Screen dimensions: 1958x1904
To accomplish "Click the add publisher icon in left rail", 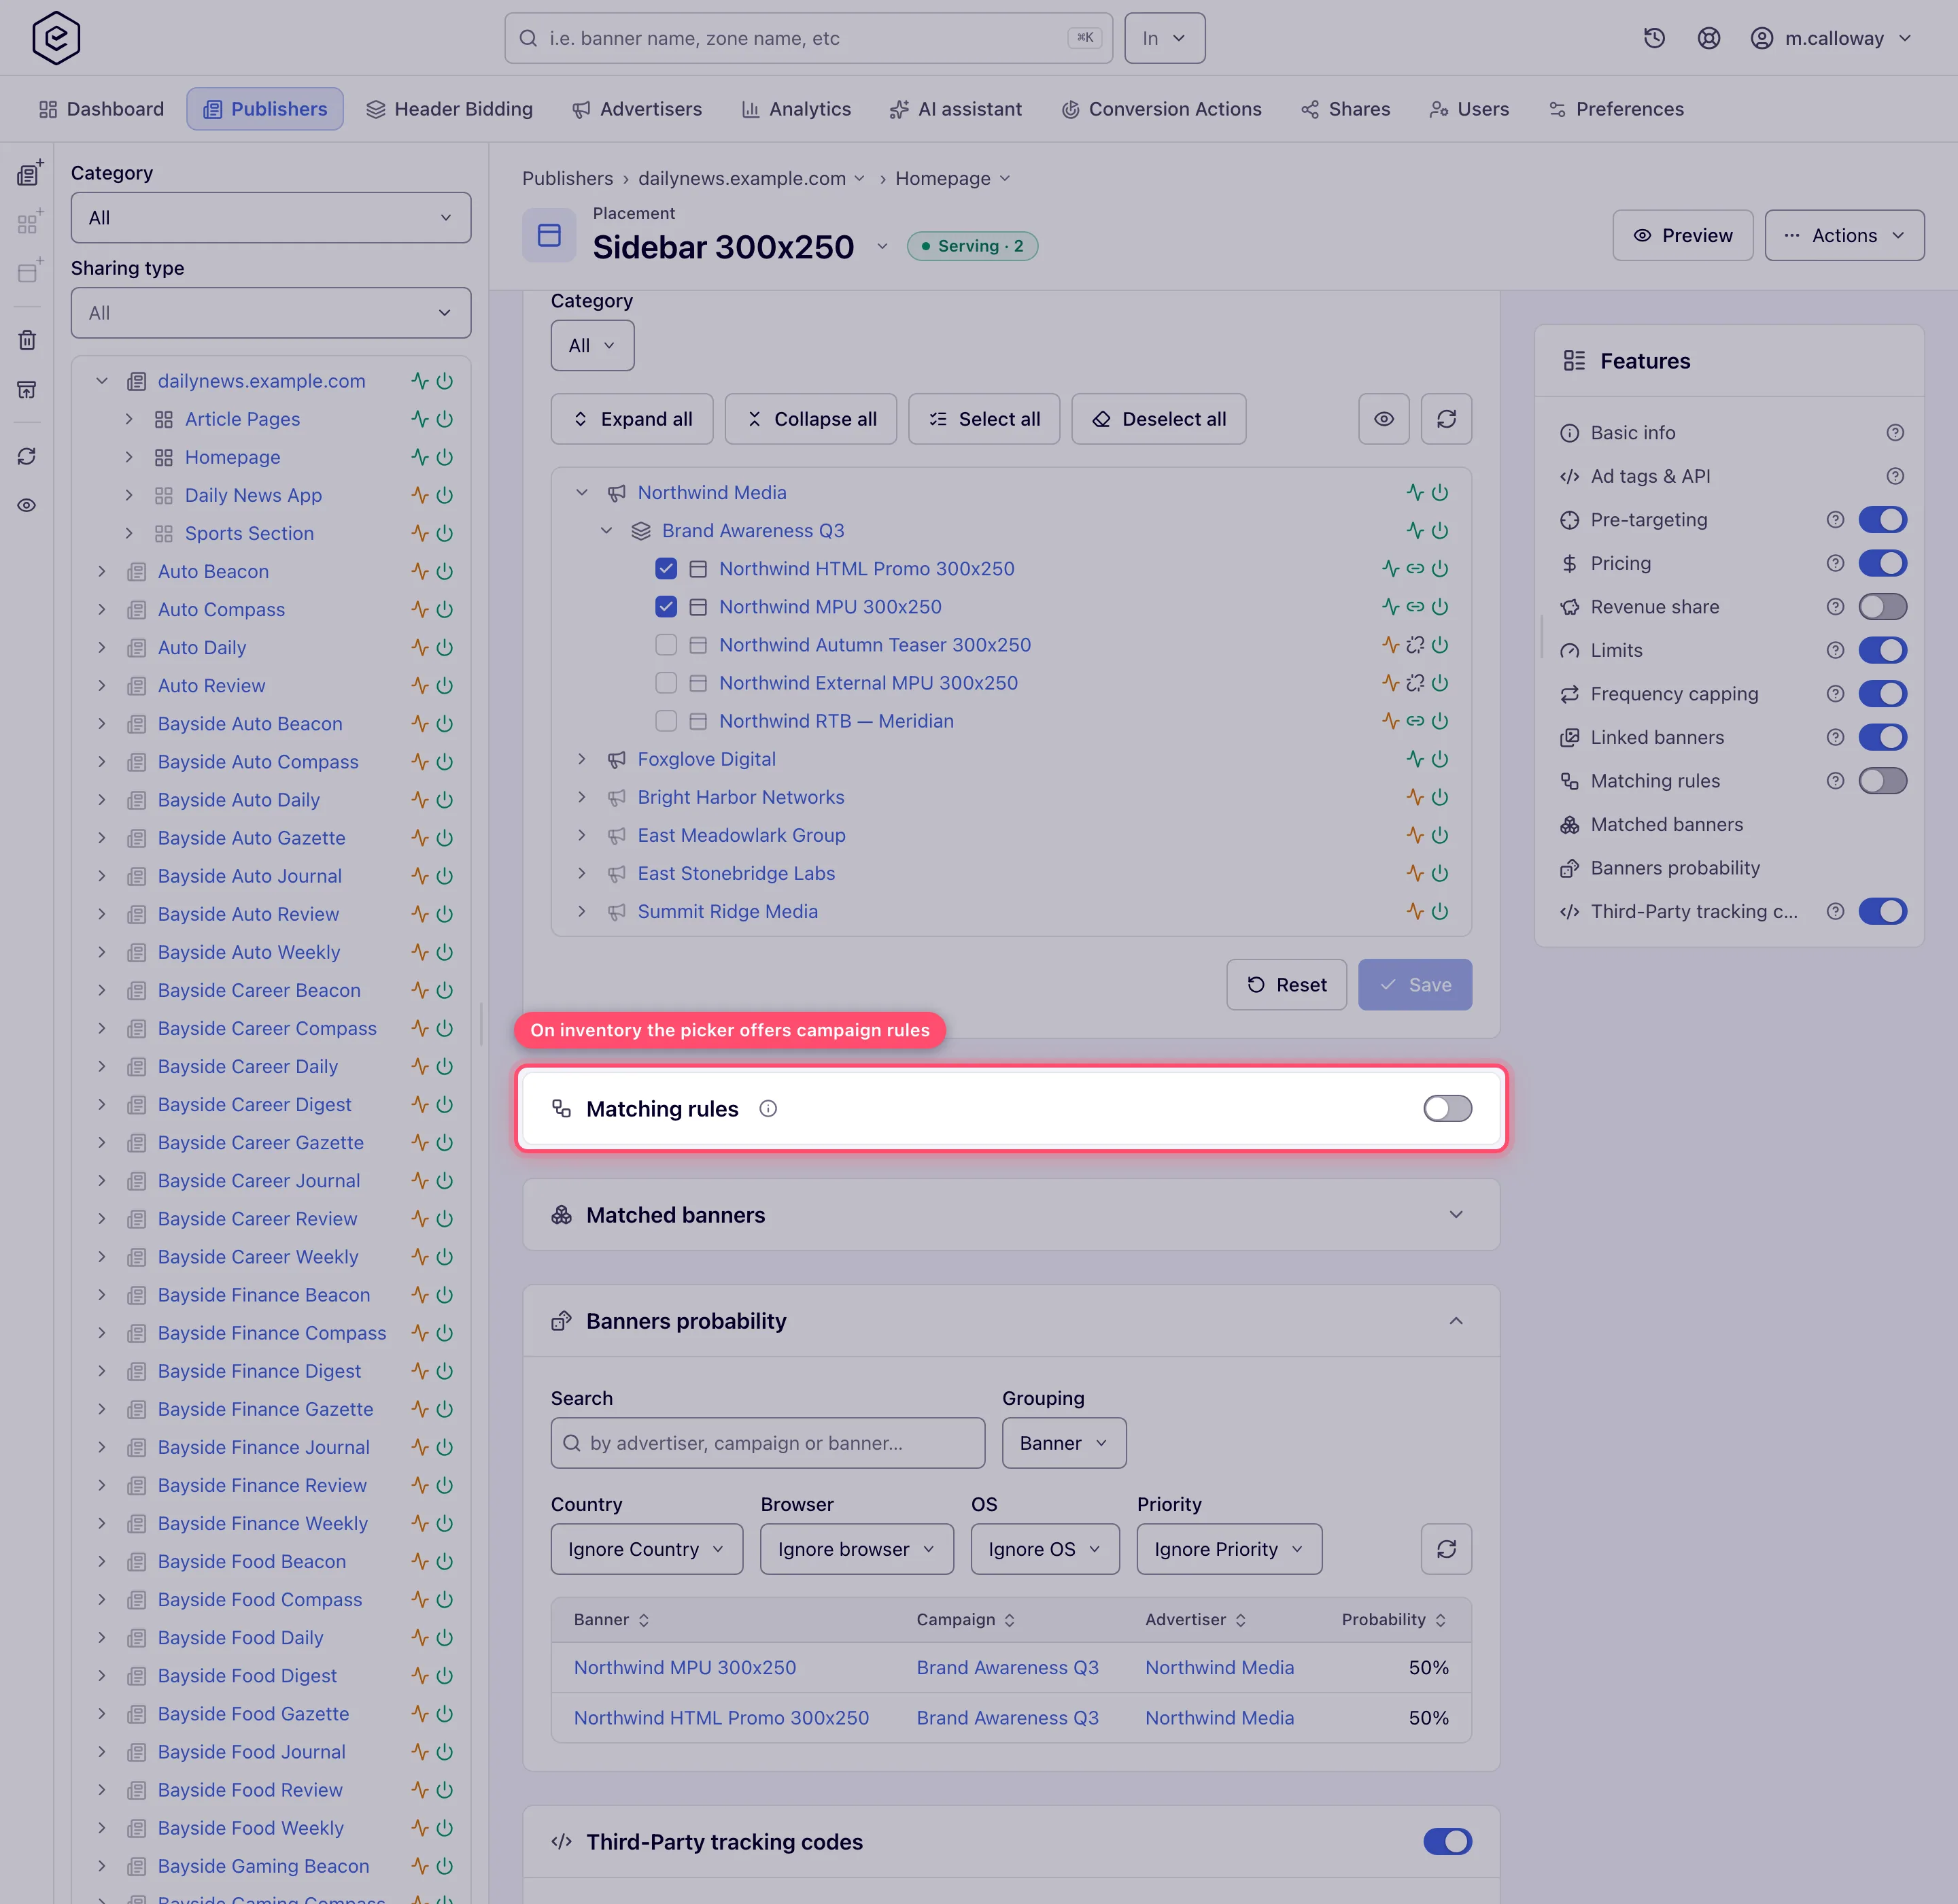I will click(x=29, y=173).
